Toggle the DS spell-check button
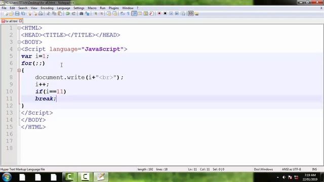 pyautogui.click(x=191, y=14)
